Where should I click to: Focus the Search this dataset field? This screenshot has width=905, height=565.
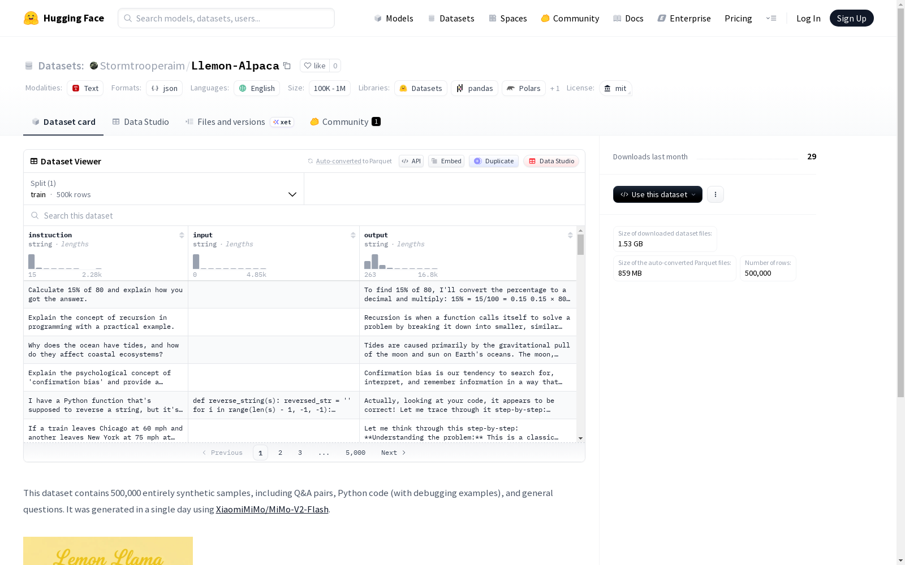point(304,215)
